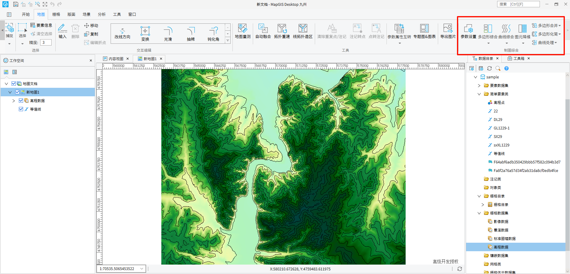Toggle the 等值线 layer visibility checkbox

pos(21,109)
